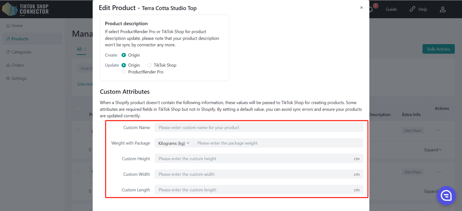Click the Terra Cotta Studio Top title text

point(169,8)
